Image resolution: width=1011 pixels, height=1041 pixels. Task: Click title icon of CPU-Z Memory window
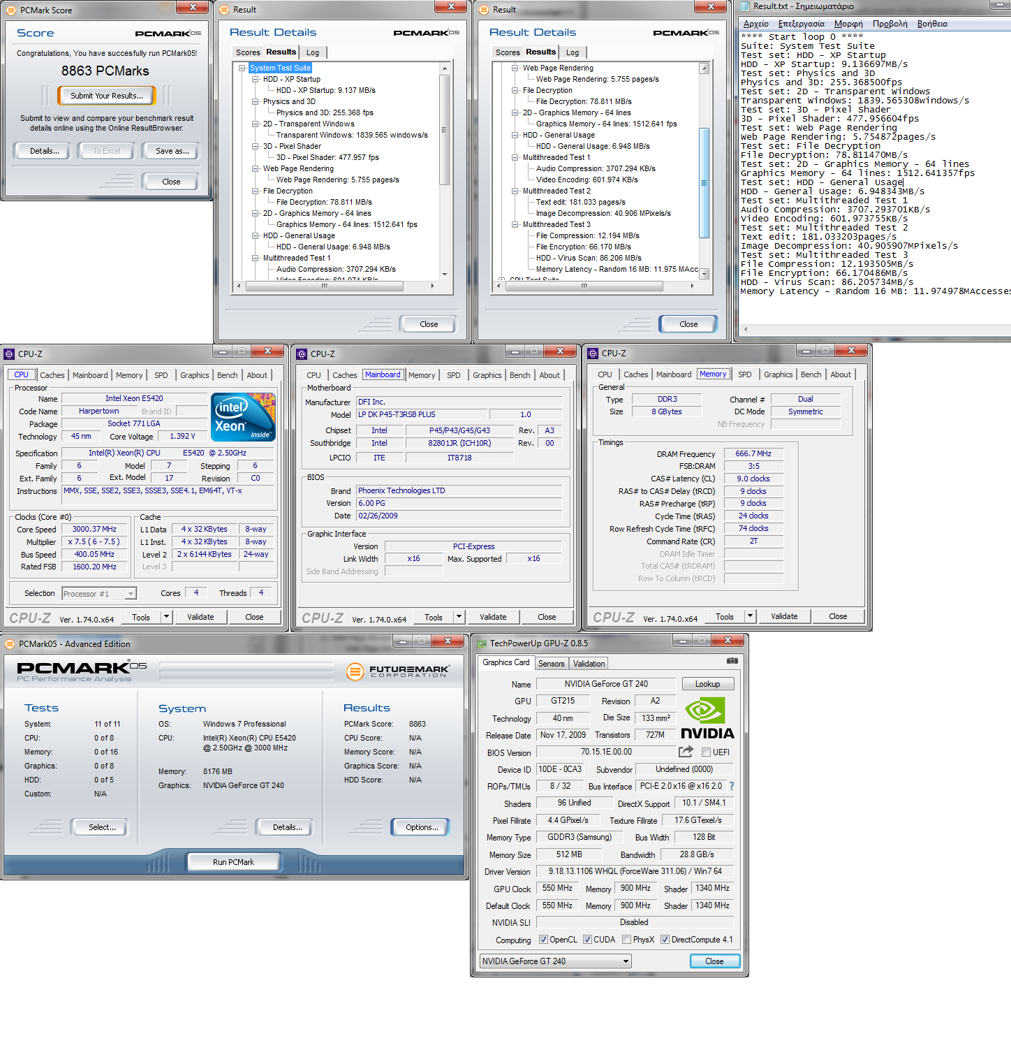point(593,354)
